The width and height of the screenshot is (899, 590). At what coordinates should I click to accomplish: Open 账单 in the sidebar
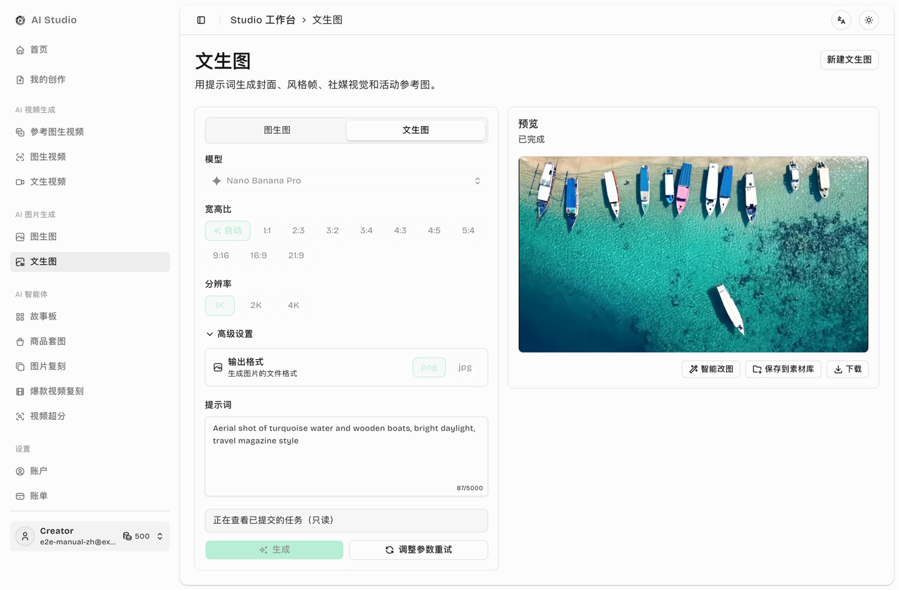[x=90, y=496]
